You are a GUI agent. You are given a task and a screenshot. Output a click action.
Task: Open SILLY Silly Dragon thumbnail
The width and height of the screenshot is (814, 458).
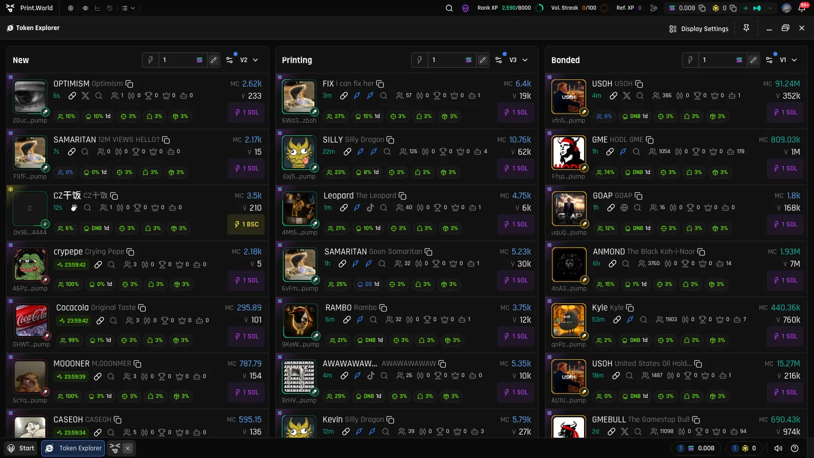(299, 153)
